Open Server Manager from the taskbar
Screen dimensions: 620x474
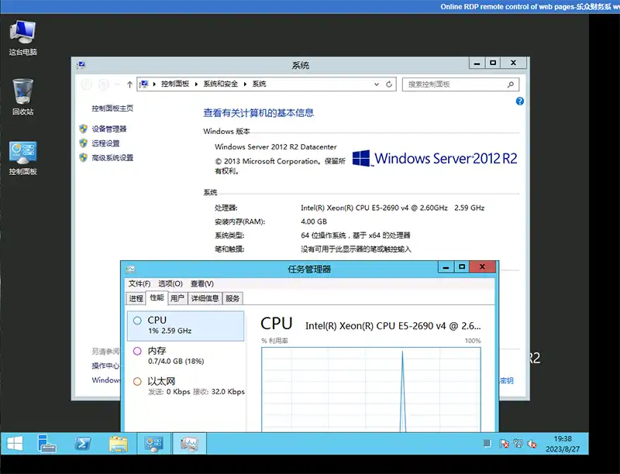(46, 444)
